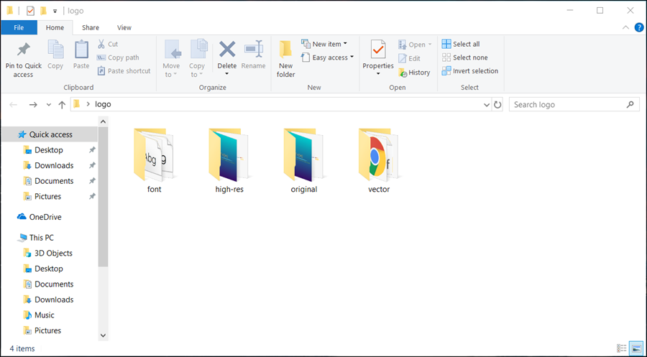
Task: Open recent locations dropdown arrow
Action: 49,105
